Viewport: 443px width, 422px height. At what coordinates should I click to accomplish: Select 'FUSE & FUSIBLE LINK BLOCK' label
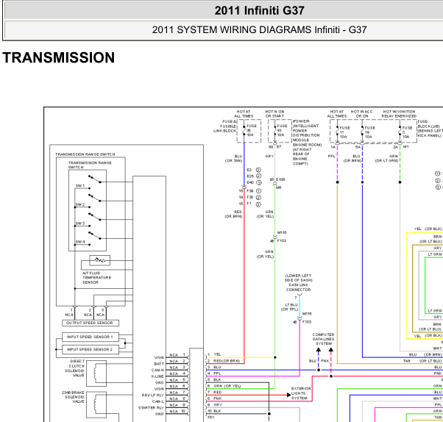[225, 126]
